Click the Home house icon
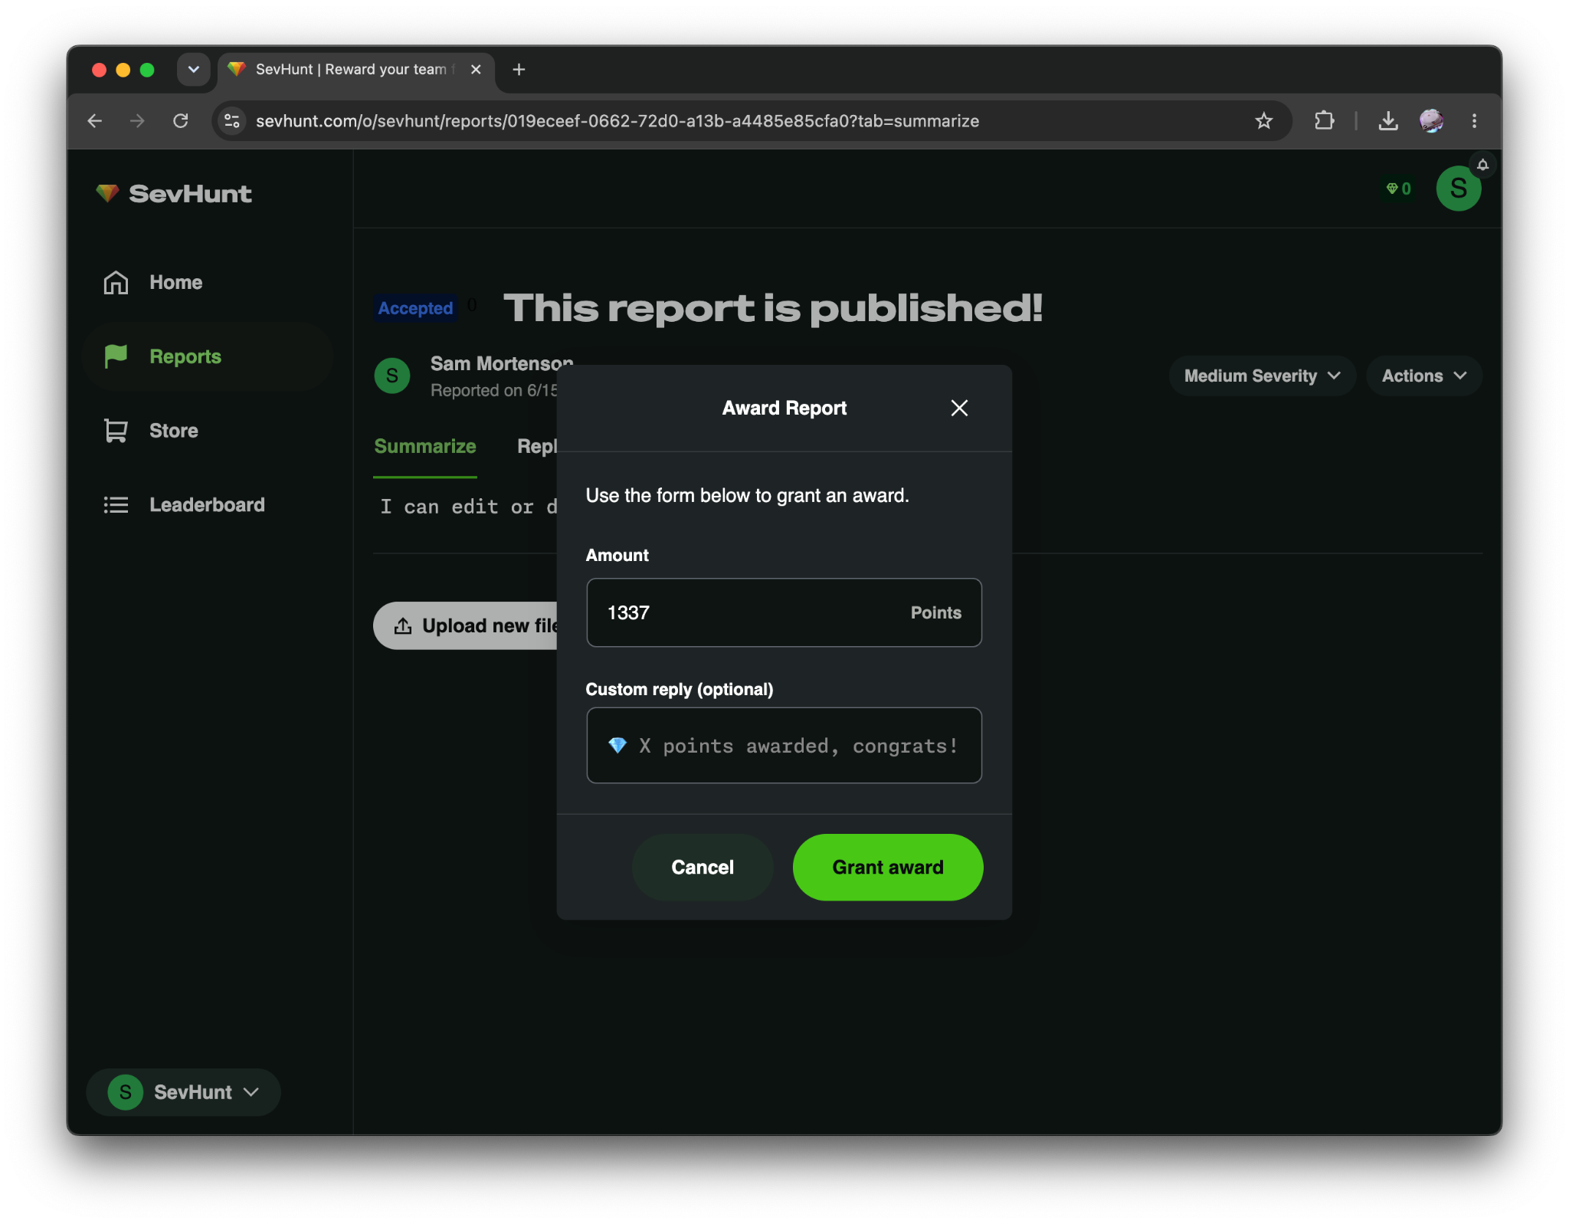Image resolution: width=1569 pixels, height=1224 pixels. pos(116,282)
